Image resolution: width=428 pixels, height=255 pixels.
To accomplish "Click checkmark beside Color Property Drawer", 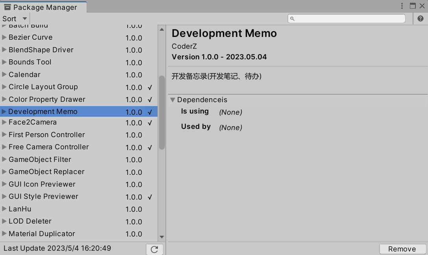I will click(x=150, y=100).
